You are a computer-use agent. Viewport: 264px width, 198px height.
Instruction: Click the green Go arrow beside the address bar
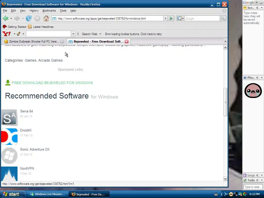(171, 18)
